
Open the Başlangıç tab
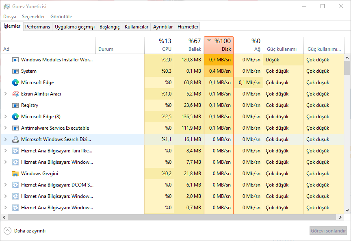[x=110, y=27]
